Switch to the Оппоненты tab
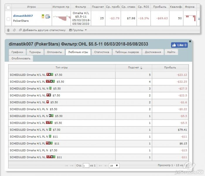The height and width of the screenshot is (176, 205). pyautogui.click(x=54, y=52)
